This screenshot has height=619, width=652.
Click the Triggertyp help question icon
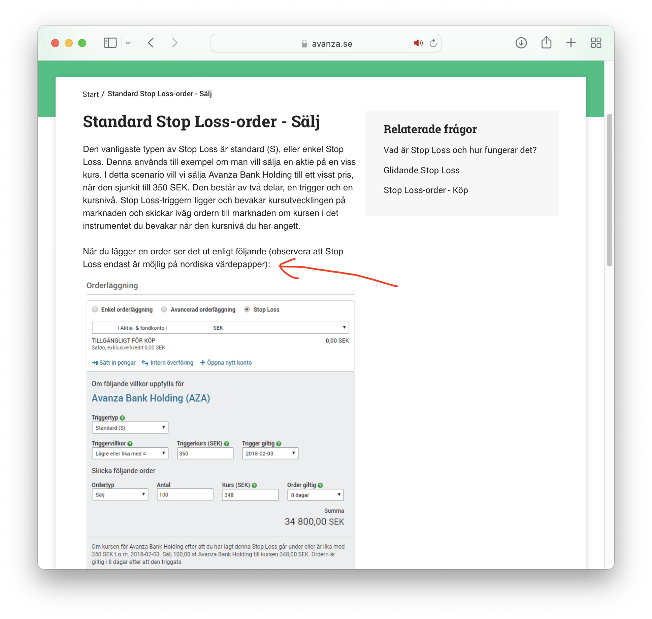[x=122, y=418]
